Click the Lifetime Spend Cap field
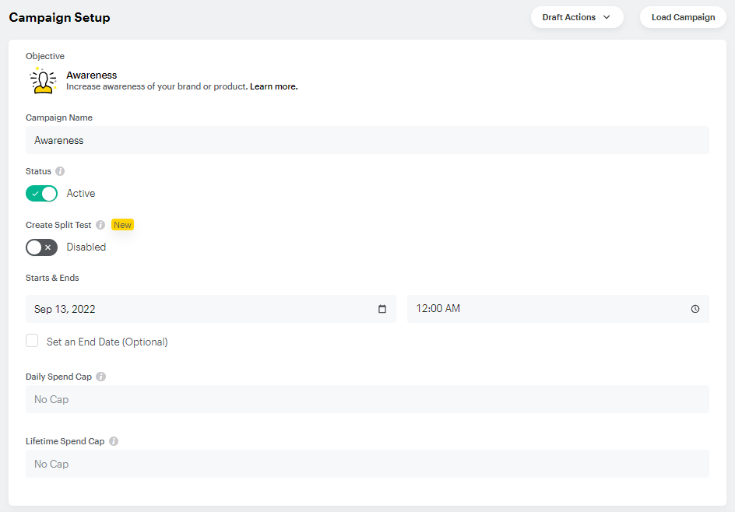 367,464
